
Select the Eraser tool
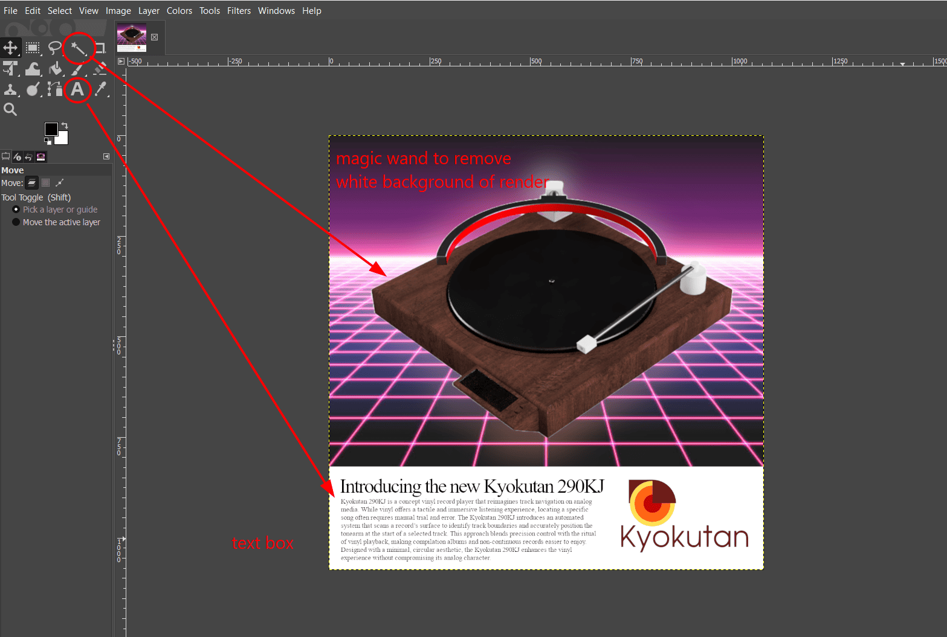pos(100,70)
